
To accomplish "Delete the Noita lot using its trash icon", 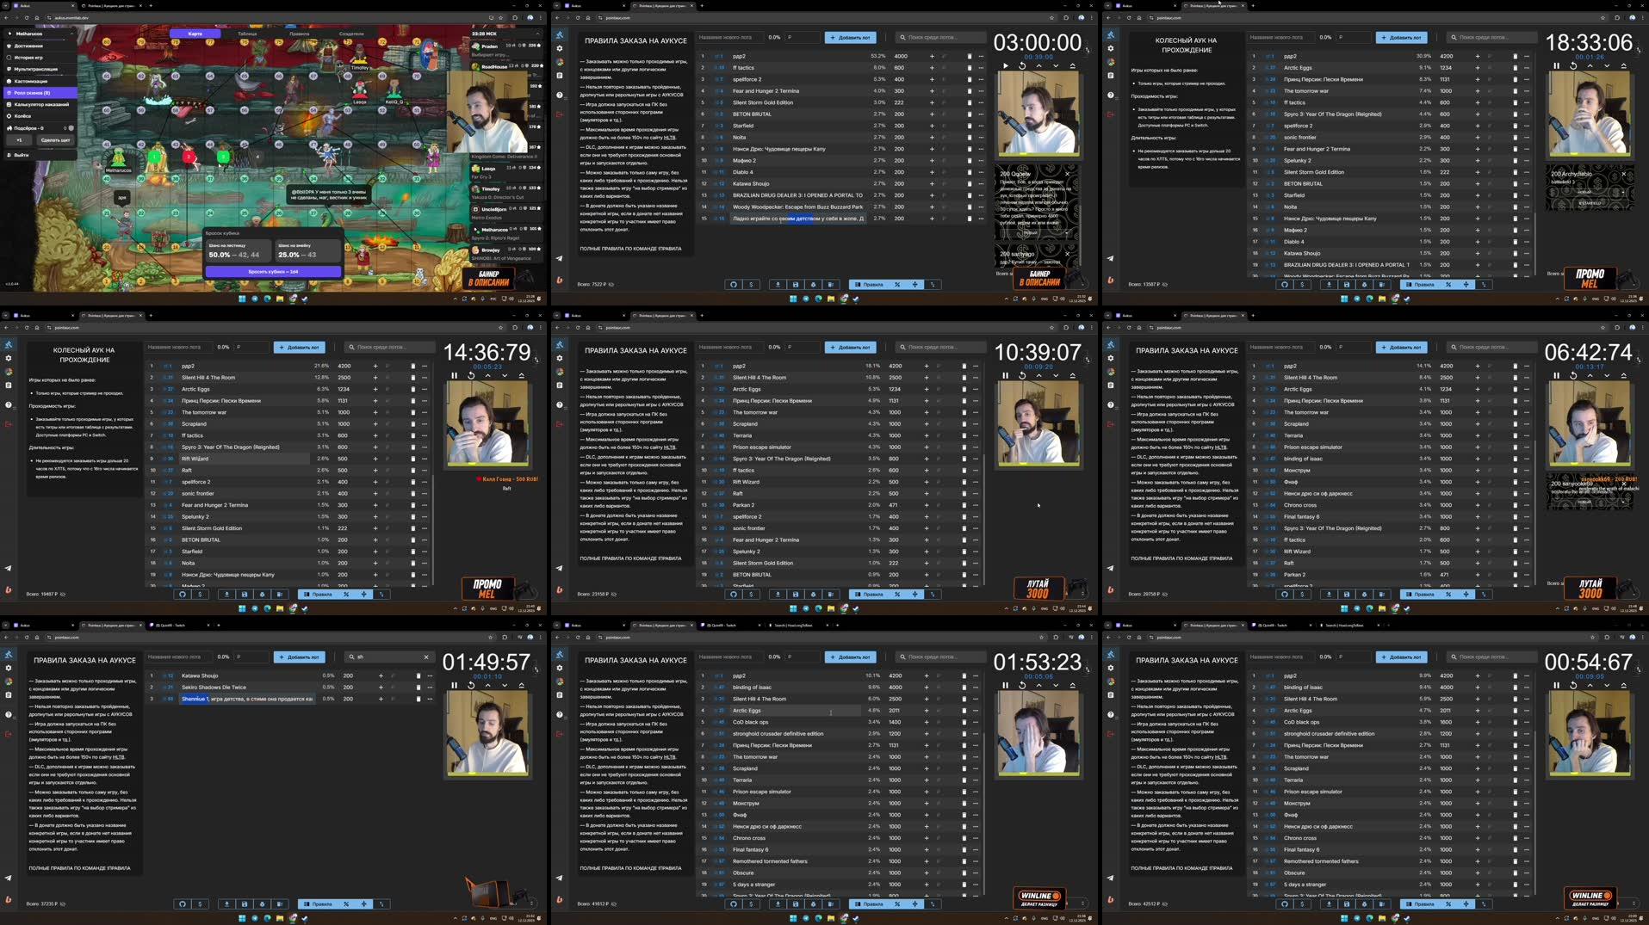I will point(970,137).
